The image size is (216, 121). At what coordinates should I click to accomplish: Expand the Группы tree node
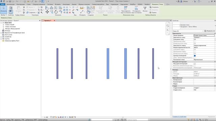(1, 39)
